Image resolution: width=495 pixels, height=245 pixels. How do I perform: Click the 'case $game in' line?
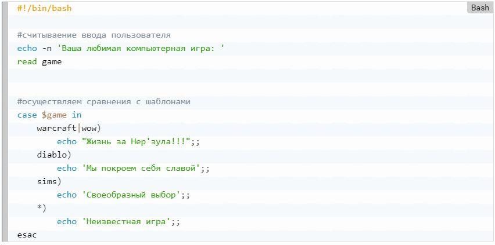tap(49, 115)
